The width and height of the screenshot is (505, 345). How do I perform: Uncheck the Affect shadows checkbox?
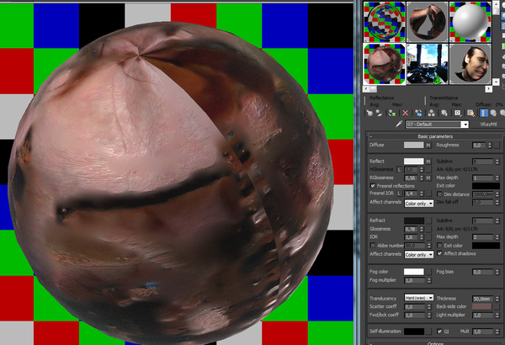[439, 253]
